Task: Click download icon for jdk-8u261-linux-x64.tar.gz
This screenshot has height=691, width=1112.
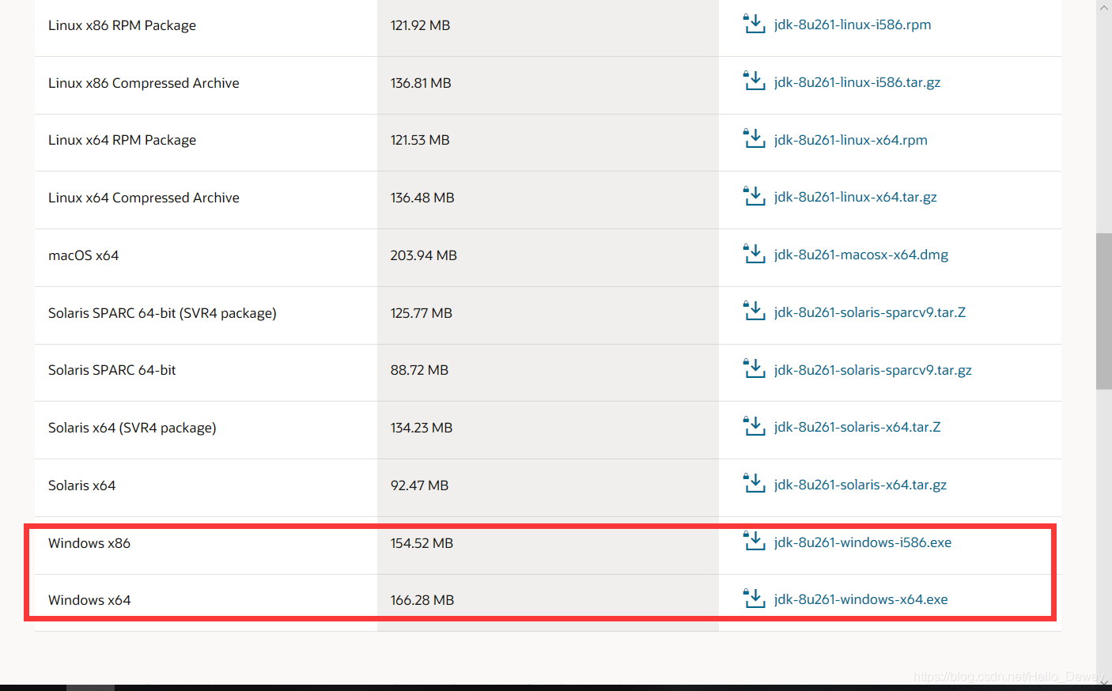Action: pos(755,196)
